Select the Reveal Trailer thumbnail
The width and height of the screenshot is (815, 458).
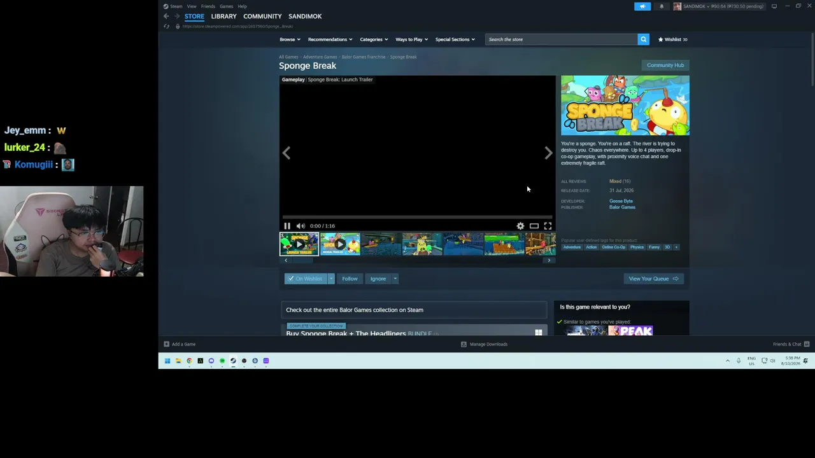(x=340, y=244)
